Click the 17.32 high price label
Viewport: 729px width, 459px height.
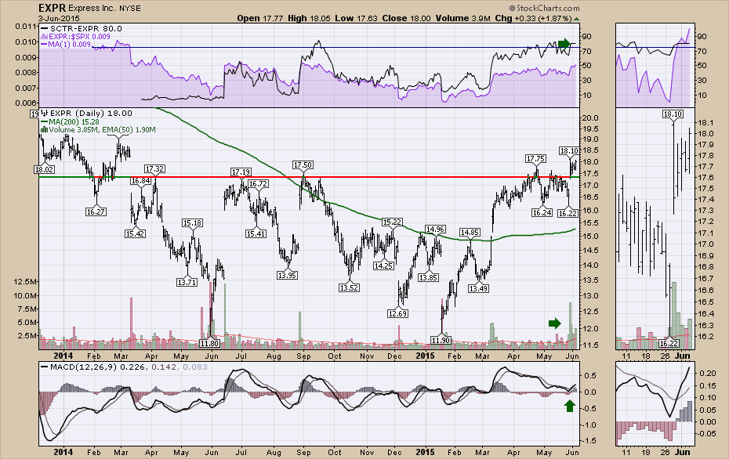[x=154, y=168]
